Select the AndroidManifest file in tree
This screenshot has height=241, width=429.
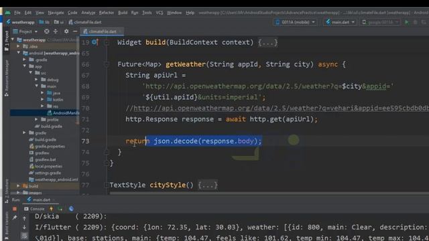[63, 113]
